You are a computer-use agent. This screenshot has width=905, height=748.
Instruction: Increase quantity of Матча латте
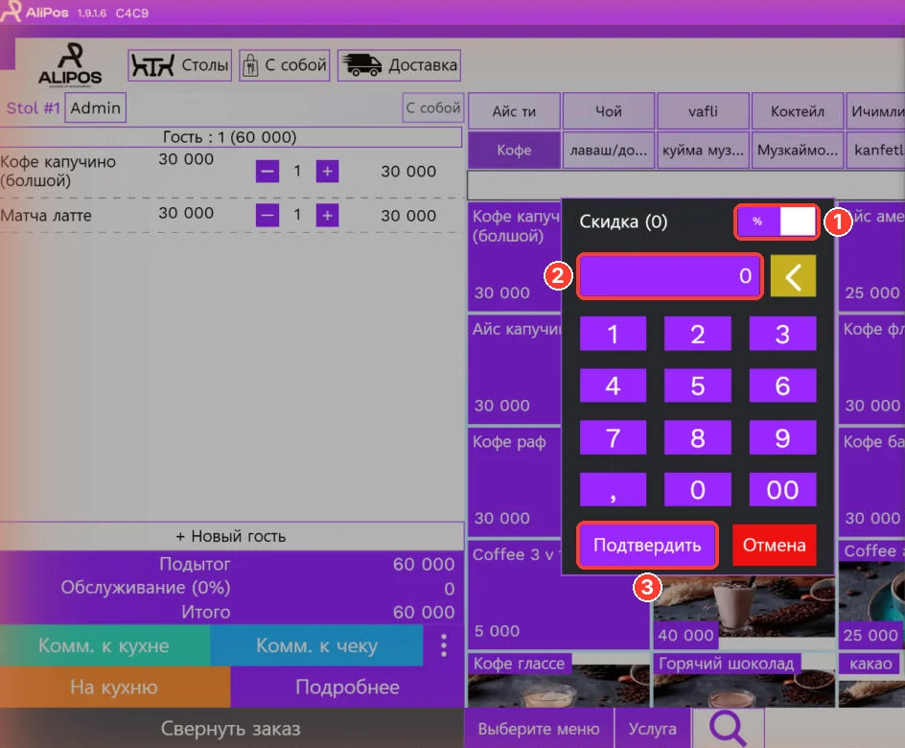point(327,215)
